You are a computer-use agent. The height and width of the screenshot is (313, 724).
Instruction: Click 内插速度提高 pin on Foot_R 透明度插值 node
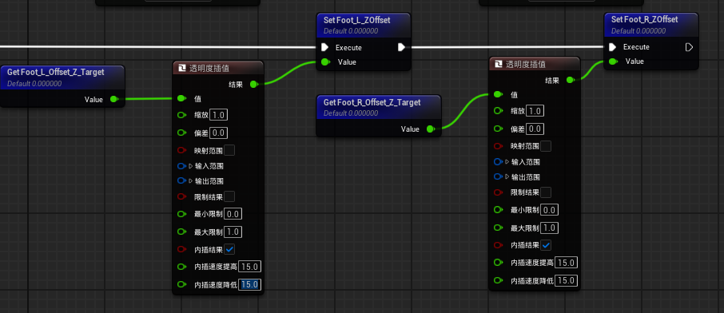(498, 262)
